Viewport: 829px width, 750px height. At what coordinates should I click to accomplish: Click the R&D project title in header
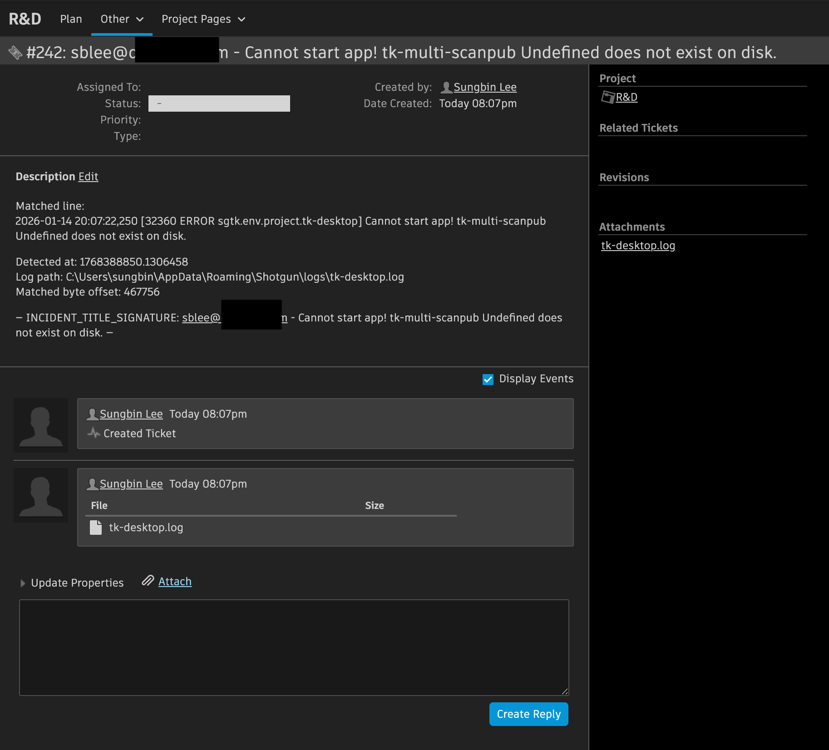(x=25, y=19)
